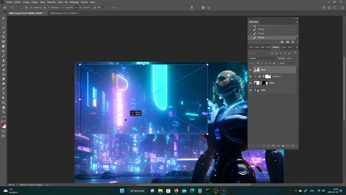
Task: Open the Layers panel flyout menu
Action: coord(297,47)
